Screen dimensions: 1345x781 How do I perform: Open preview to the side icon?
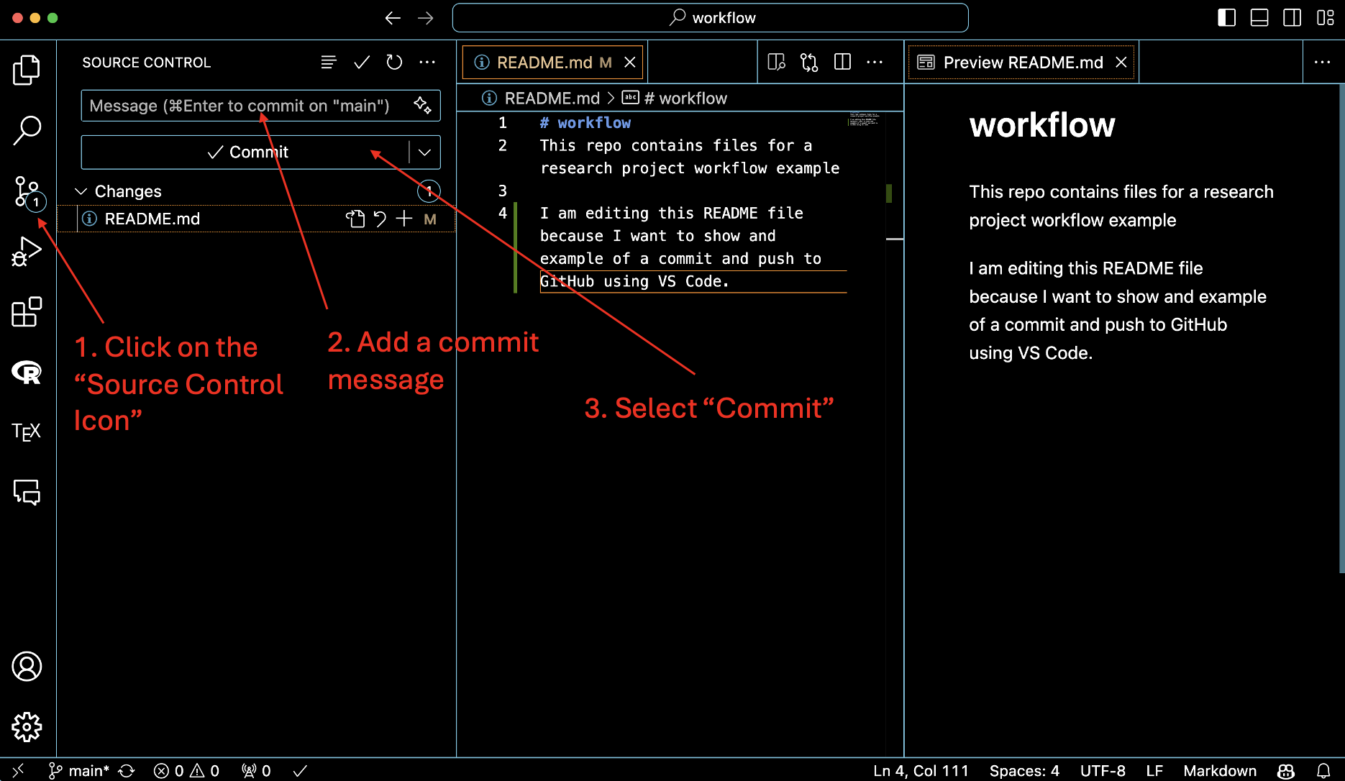click(777, 63)
